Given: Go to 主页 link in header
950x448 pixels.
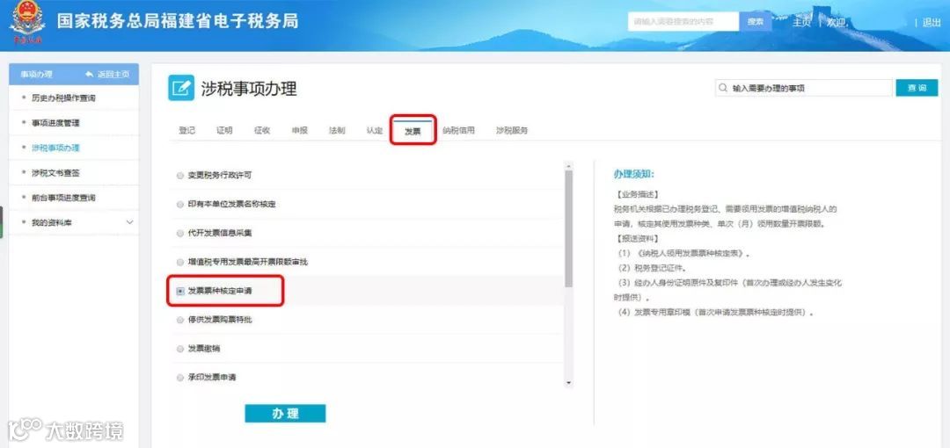Looking at the screenshot, I should pyautogui.click(x=801, y=23).
